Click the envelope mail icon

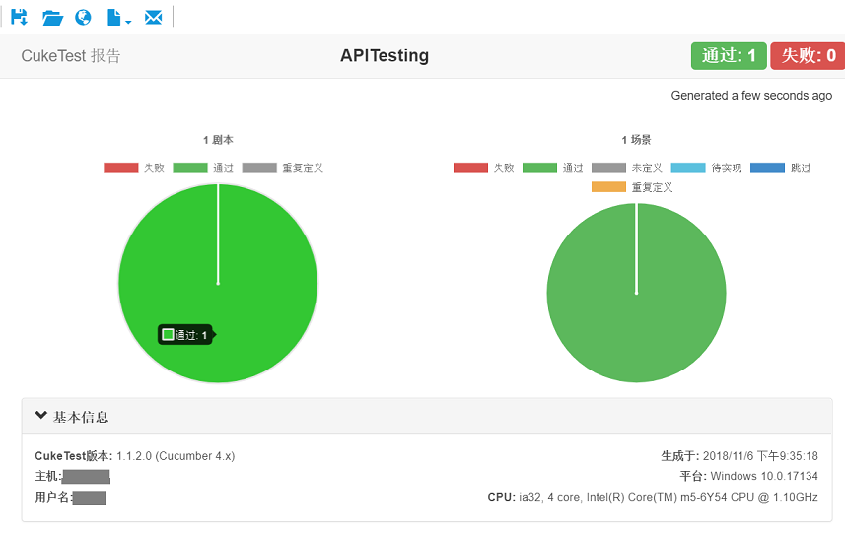click(153, 17)
